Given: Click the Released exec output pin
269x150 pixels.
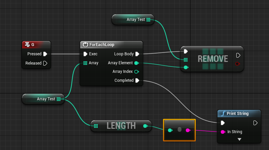Looking at the screenshot, I should 45,63.
